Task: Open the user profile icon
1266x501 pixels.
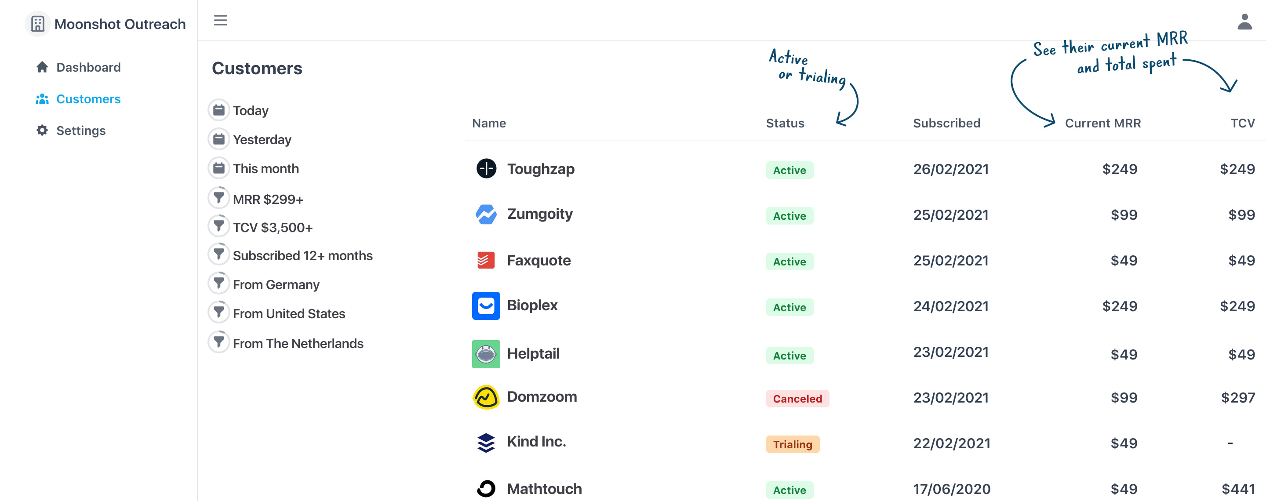Action: point(1244,22)
